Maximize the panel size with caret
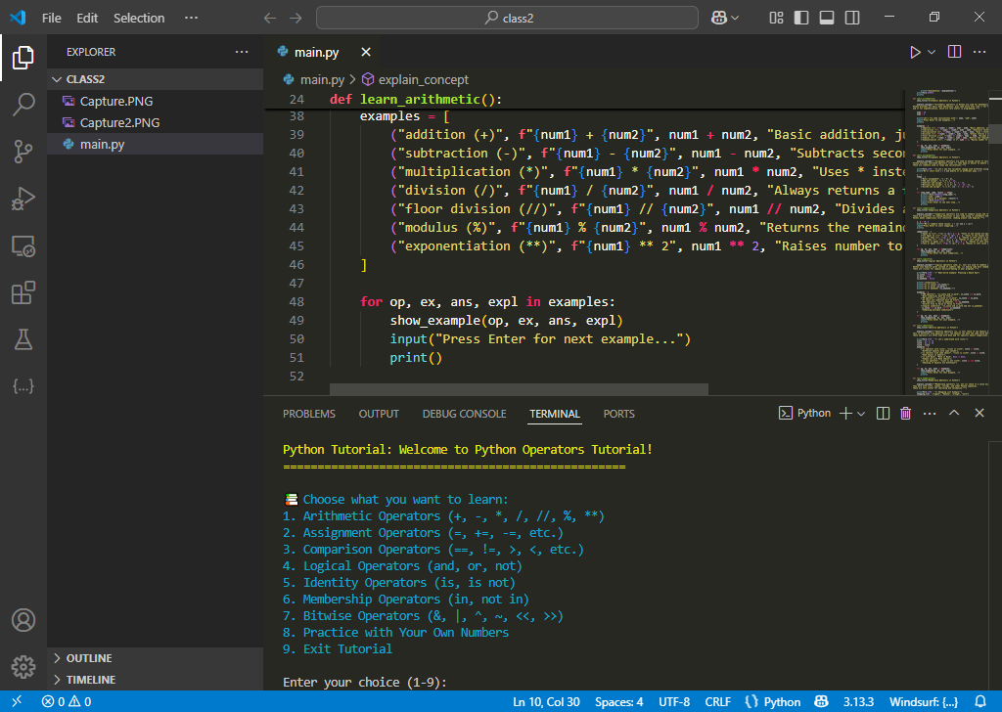The height and width of the screenshot is (712, 1002). (954, 413)
